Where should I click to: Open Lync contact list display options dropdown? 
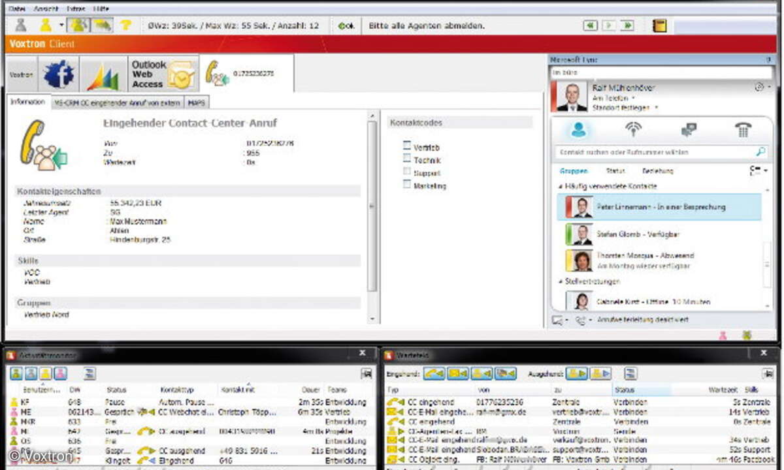click(x=757, y=171)
